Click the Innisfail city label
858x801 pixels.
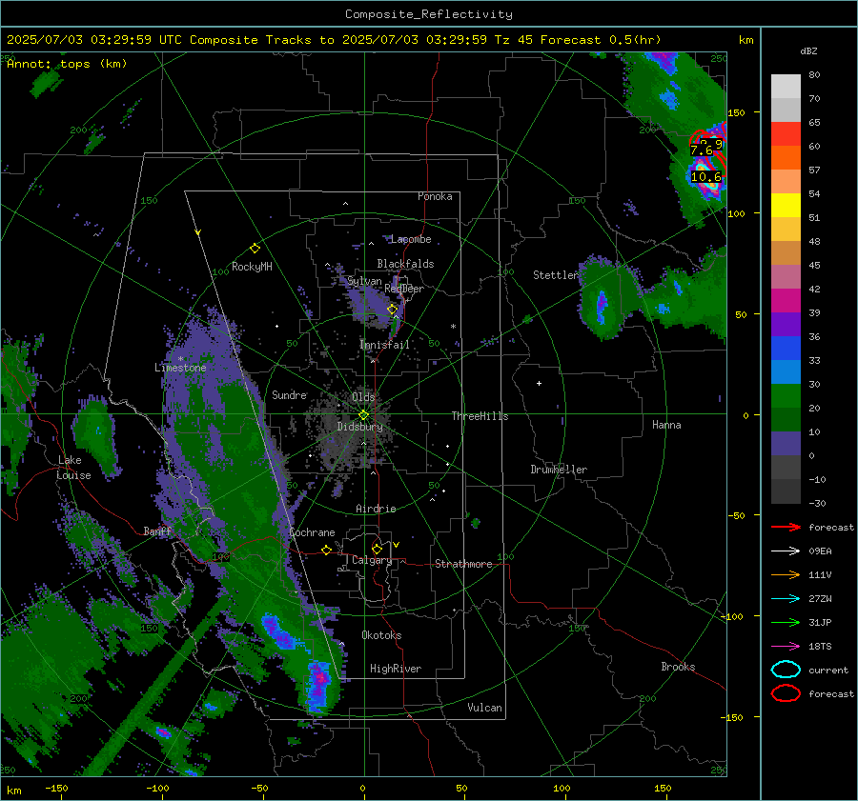pyautogui.click(x=384, y=345)
